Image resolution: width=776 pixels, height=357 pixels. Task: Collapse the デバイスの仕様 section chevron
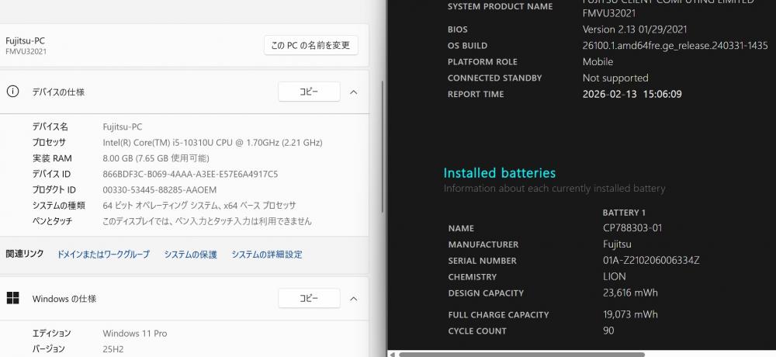tap(353, 92)
